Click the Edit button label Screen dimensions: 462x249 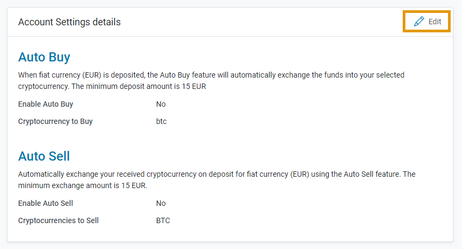pos(435,22)
